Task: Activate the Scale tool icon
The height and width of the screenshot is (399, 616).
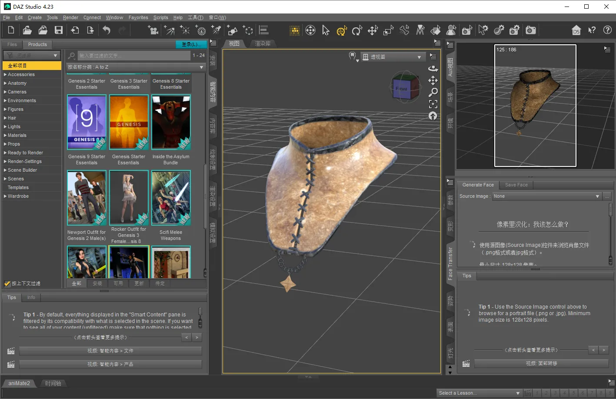Action: point(388,30)
